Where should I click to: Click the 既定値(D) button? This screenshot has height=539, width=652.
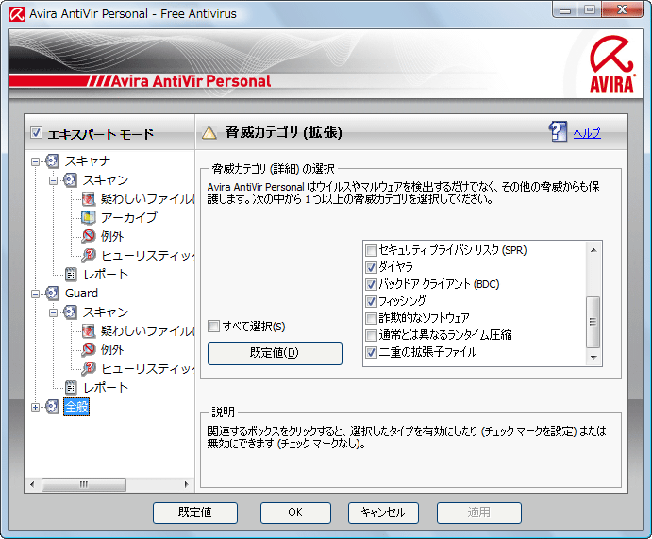point(275,353)
